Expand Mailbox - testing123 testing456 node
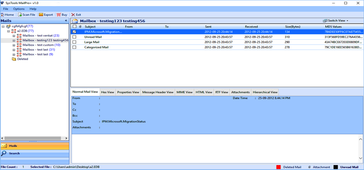364x170 pixels. [14, 40]
